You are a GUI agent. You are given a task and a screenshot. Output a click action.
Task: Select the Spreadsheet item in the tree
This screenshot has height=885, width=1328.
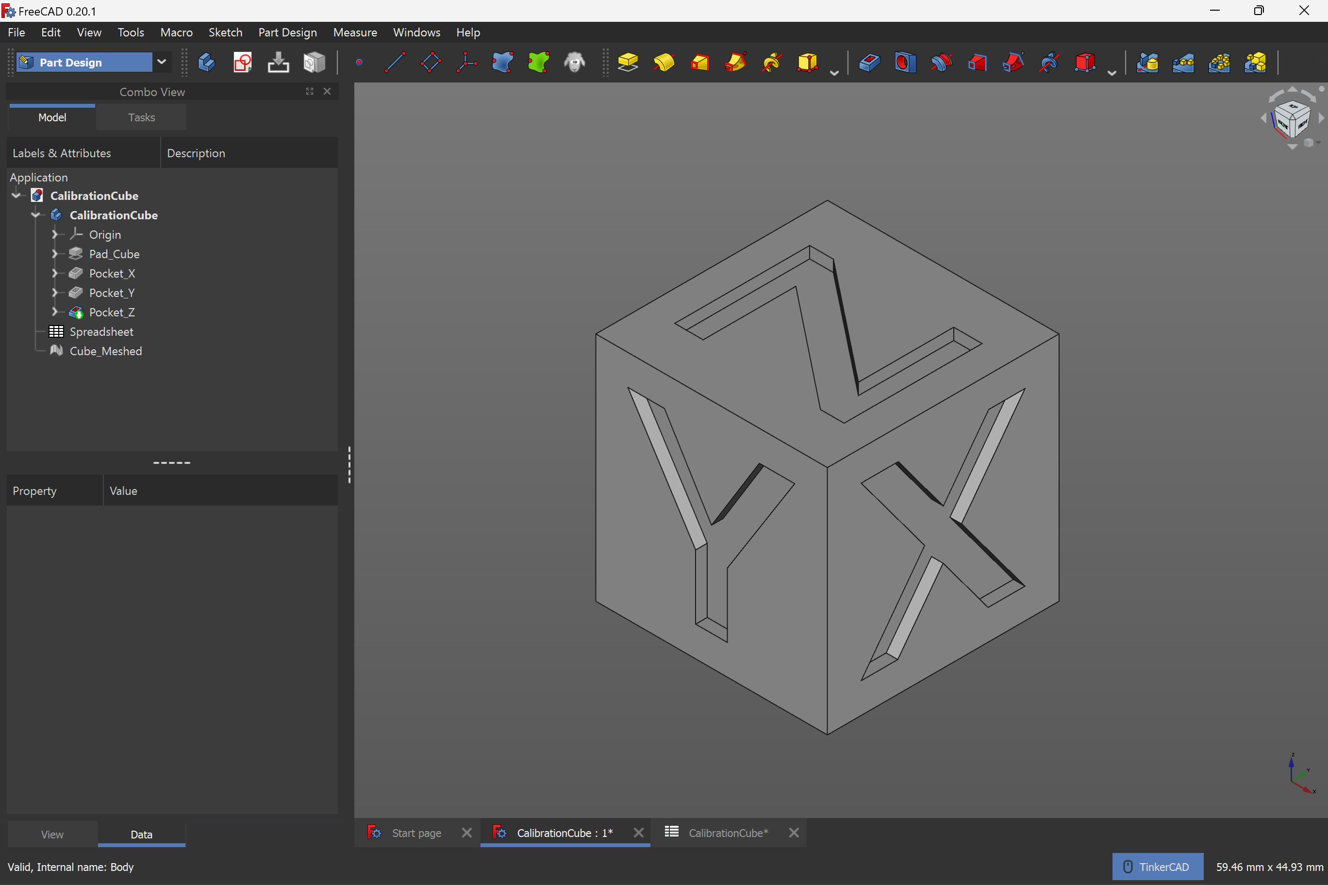[101, 331]
